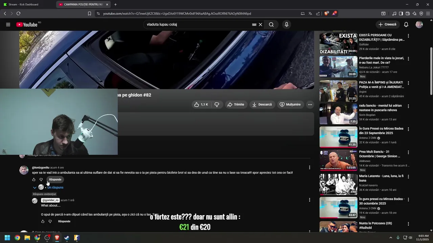The image size is (433, 243).
Task: Close the 'CAMPANIA POLIȚIEI' tab
Action: pyautogui.click(x=107, y=4)
